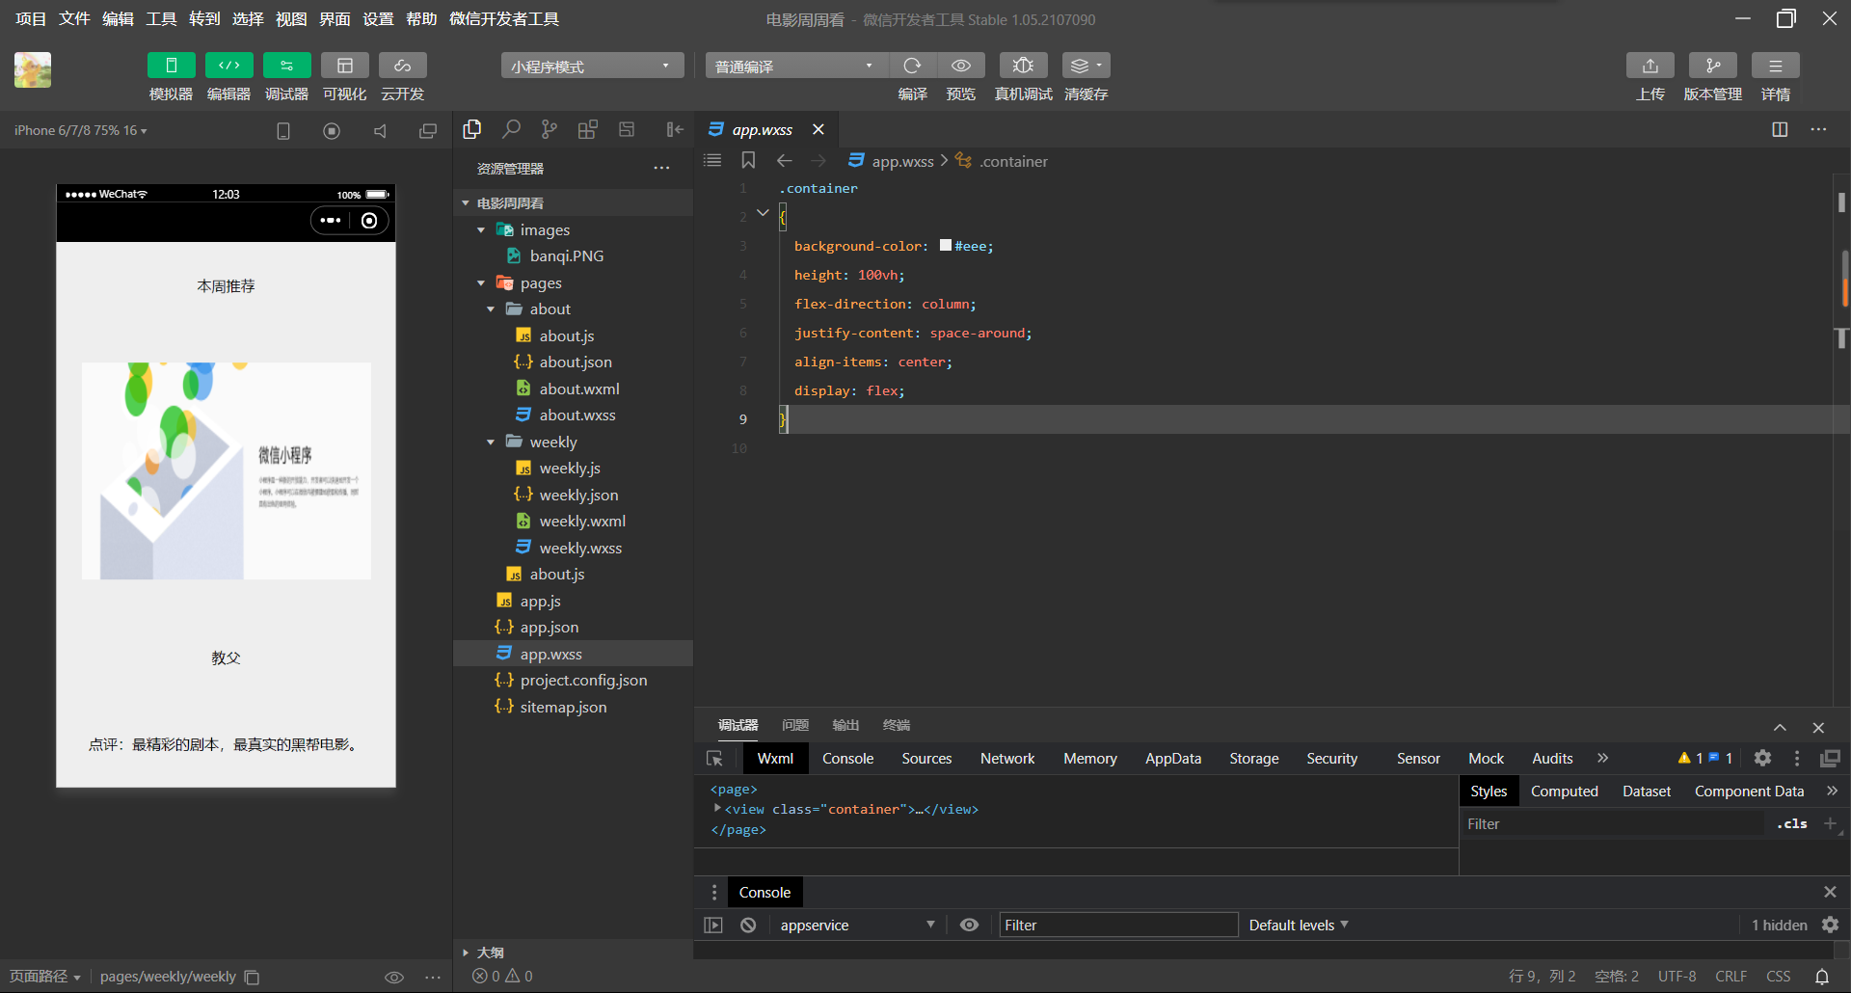Open the 小程序模式 mode dropdown
The image size is (1851, 993).
pyautogui.click(x=592, y=66)
